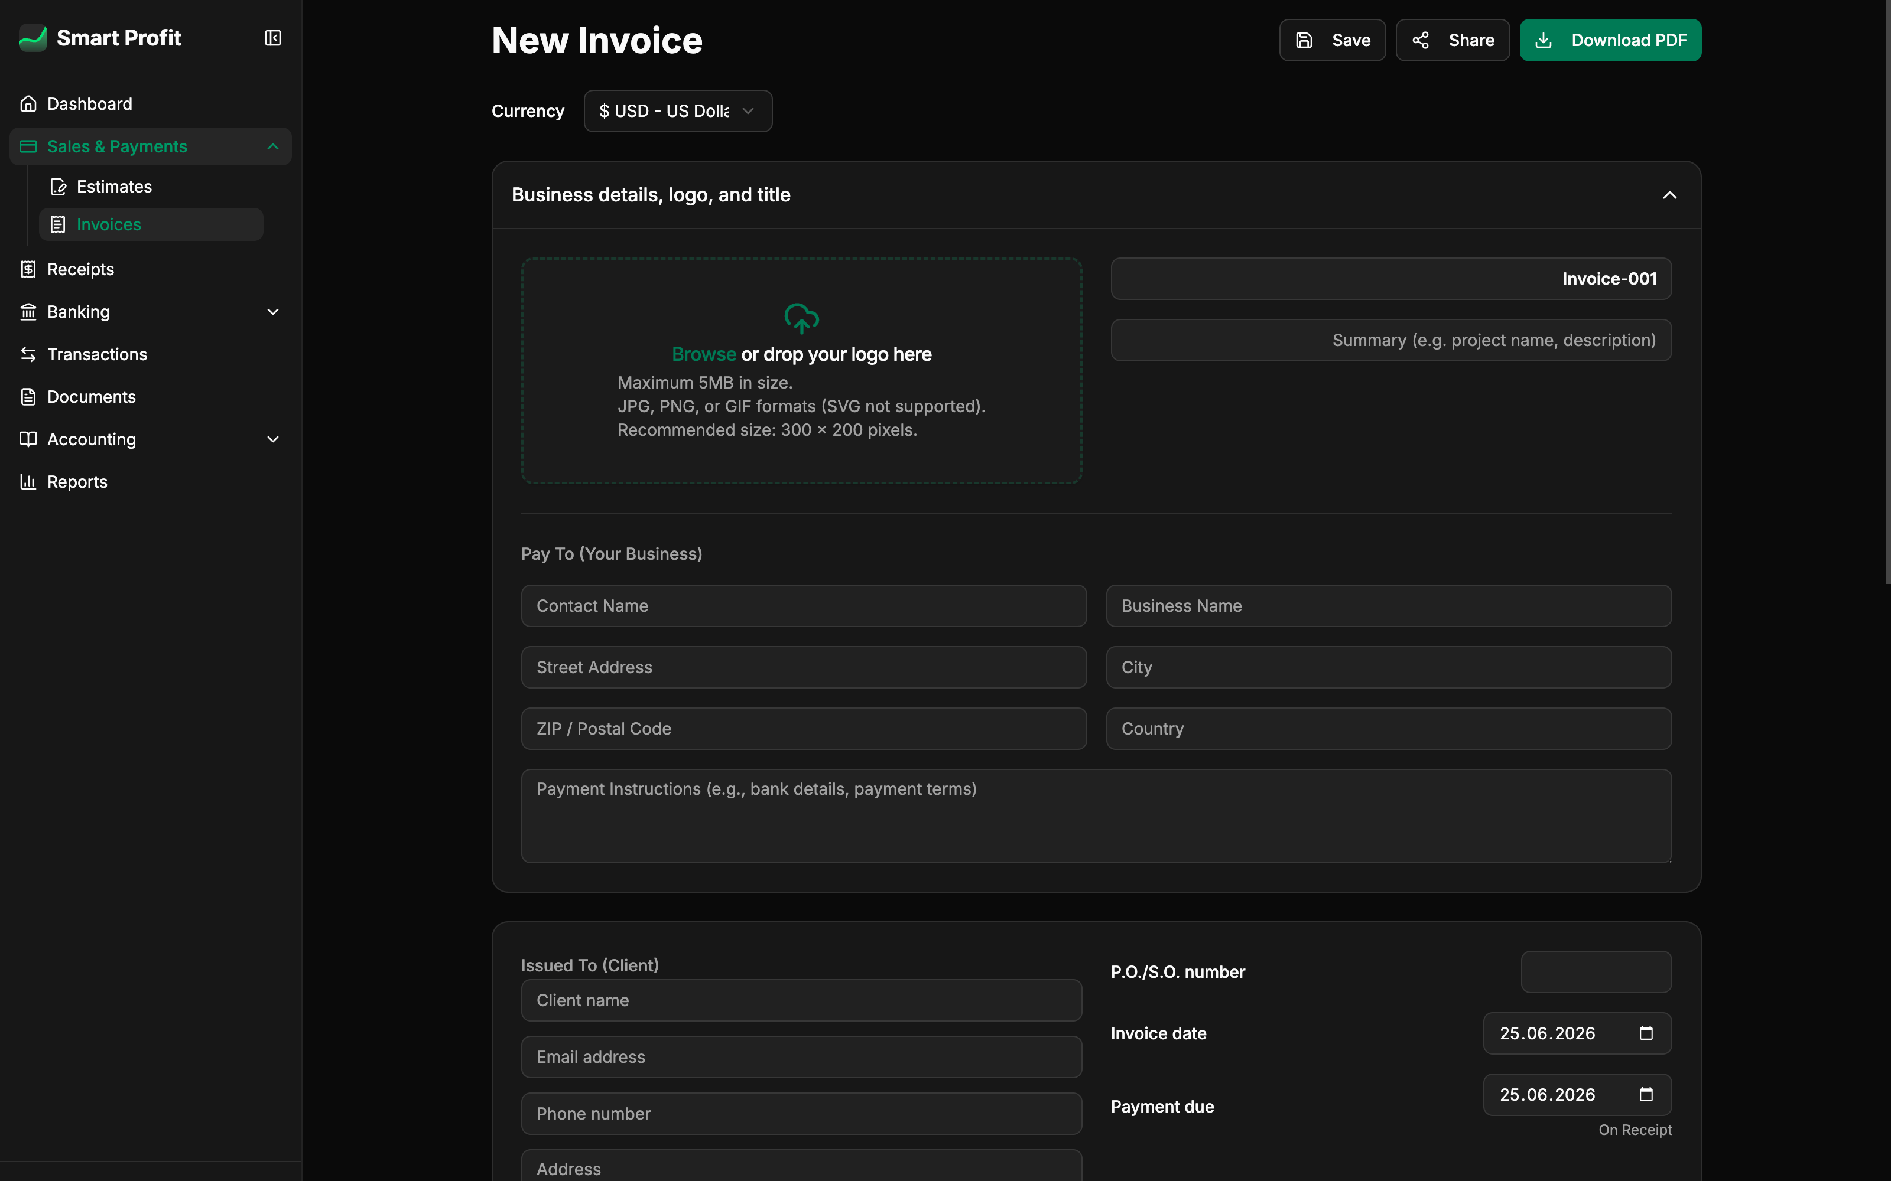Screen dimensions: 1891x1181
Task: Click the Banking building icon
Action: pos(28,312)
